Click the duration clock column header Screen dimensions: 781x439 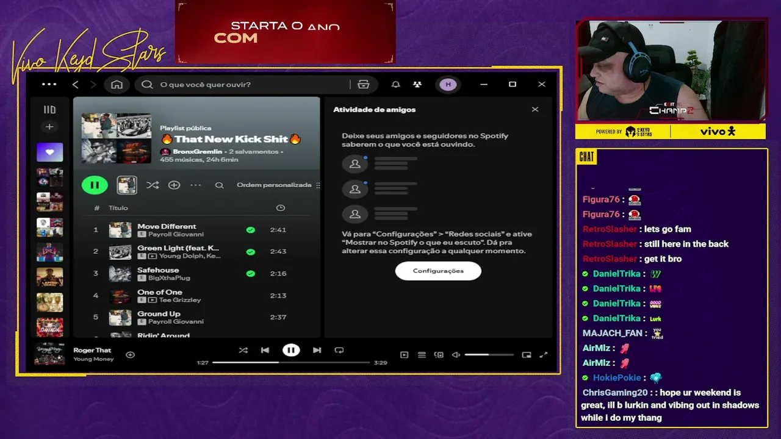coord(281,208)
